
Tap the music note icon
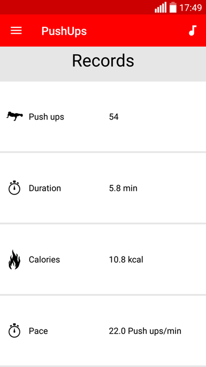point(193,31)
